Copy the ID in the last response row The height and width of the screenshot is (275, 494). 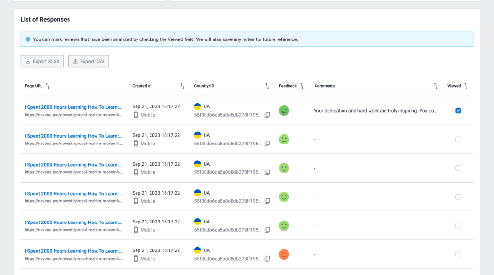pos(267,259)
